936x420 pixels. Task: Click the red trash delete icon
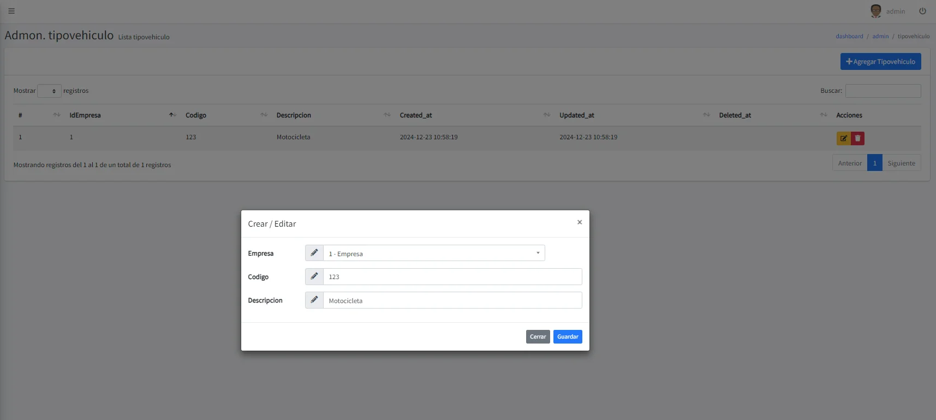857,138
